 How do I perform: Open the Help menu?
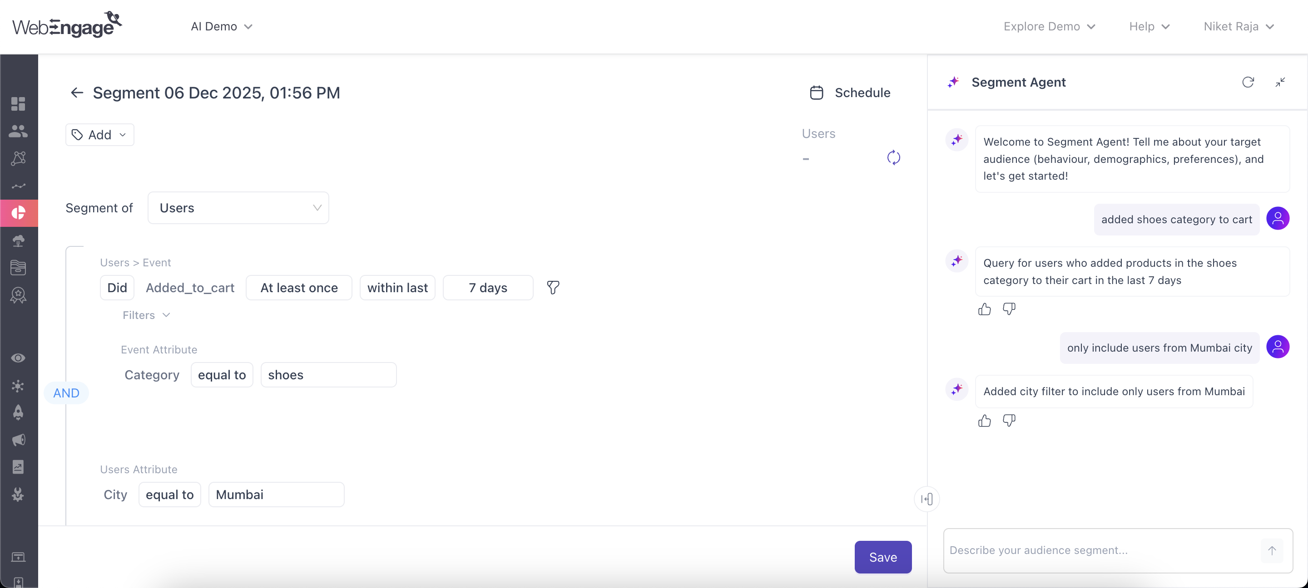click(1149, 26)
